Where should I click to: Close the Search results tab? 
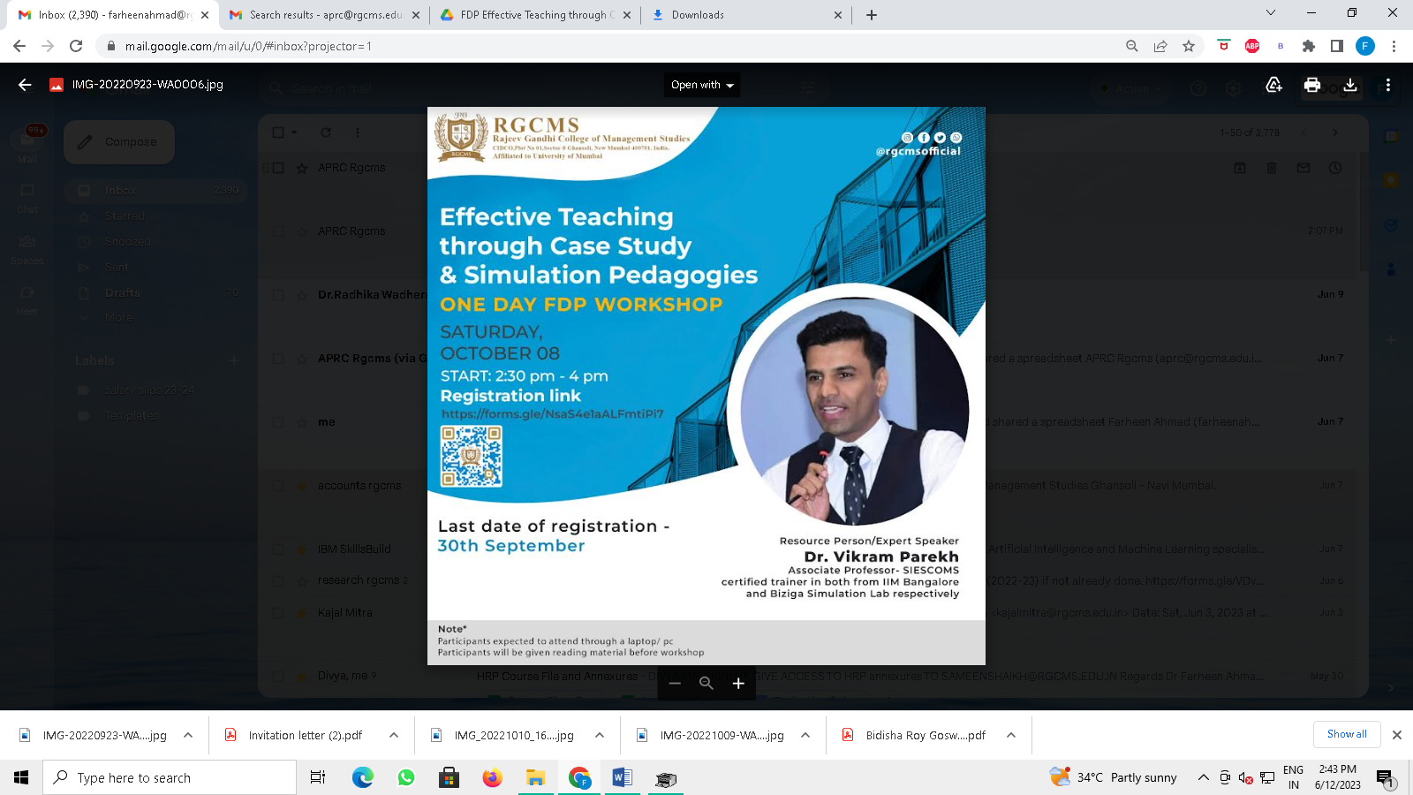pos(416,15)
